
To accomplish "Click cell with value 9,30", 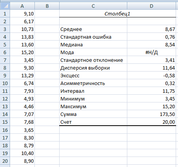I will [x=22, y=68].
